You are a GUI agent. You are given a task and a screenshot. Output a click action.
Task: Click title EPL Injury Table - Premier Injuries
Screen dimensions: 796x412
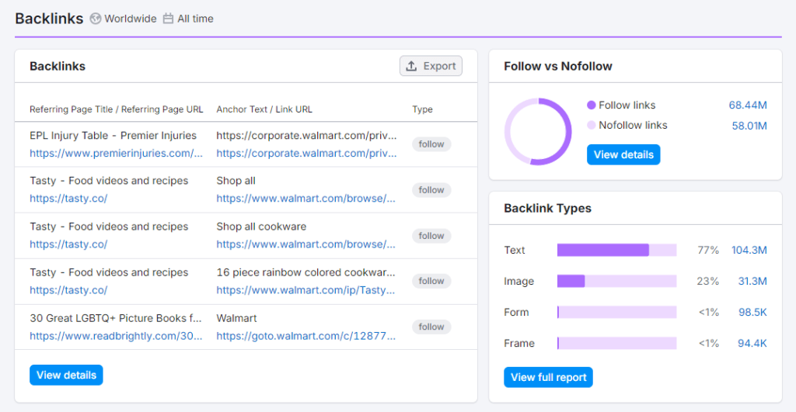click(113, 135)
